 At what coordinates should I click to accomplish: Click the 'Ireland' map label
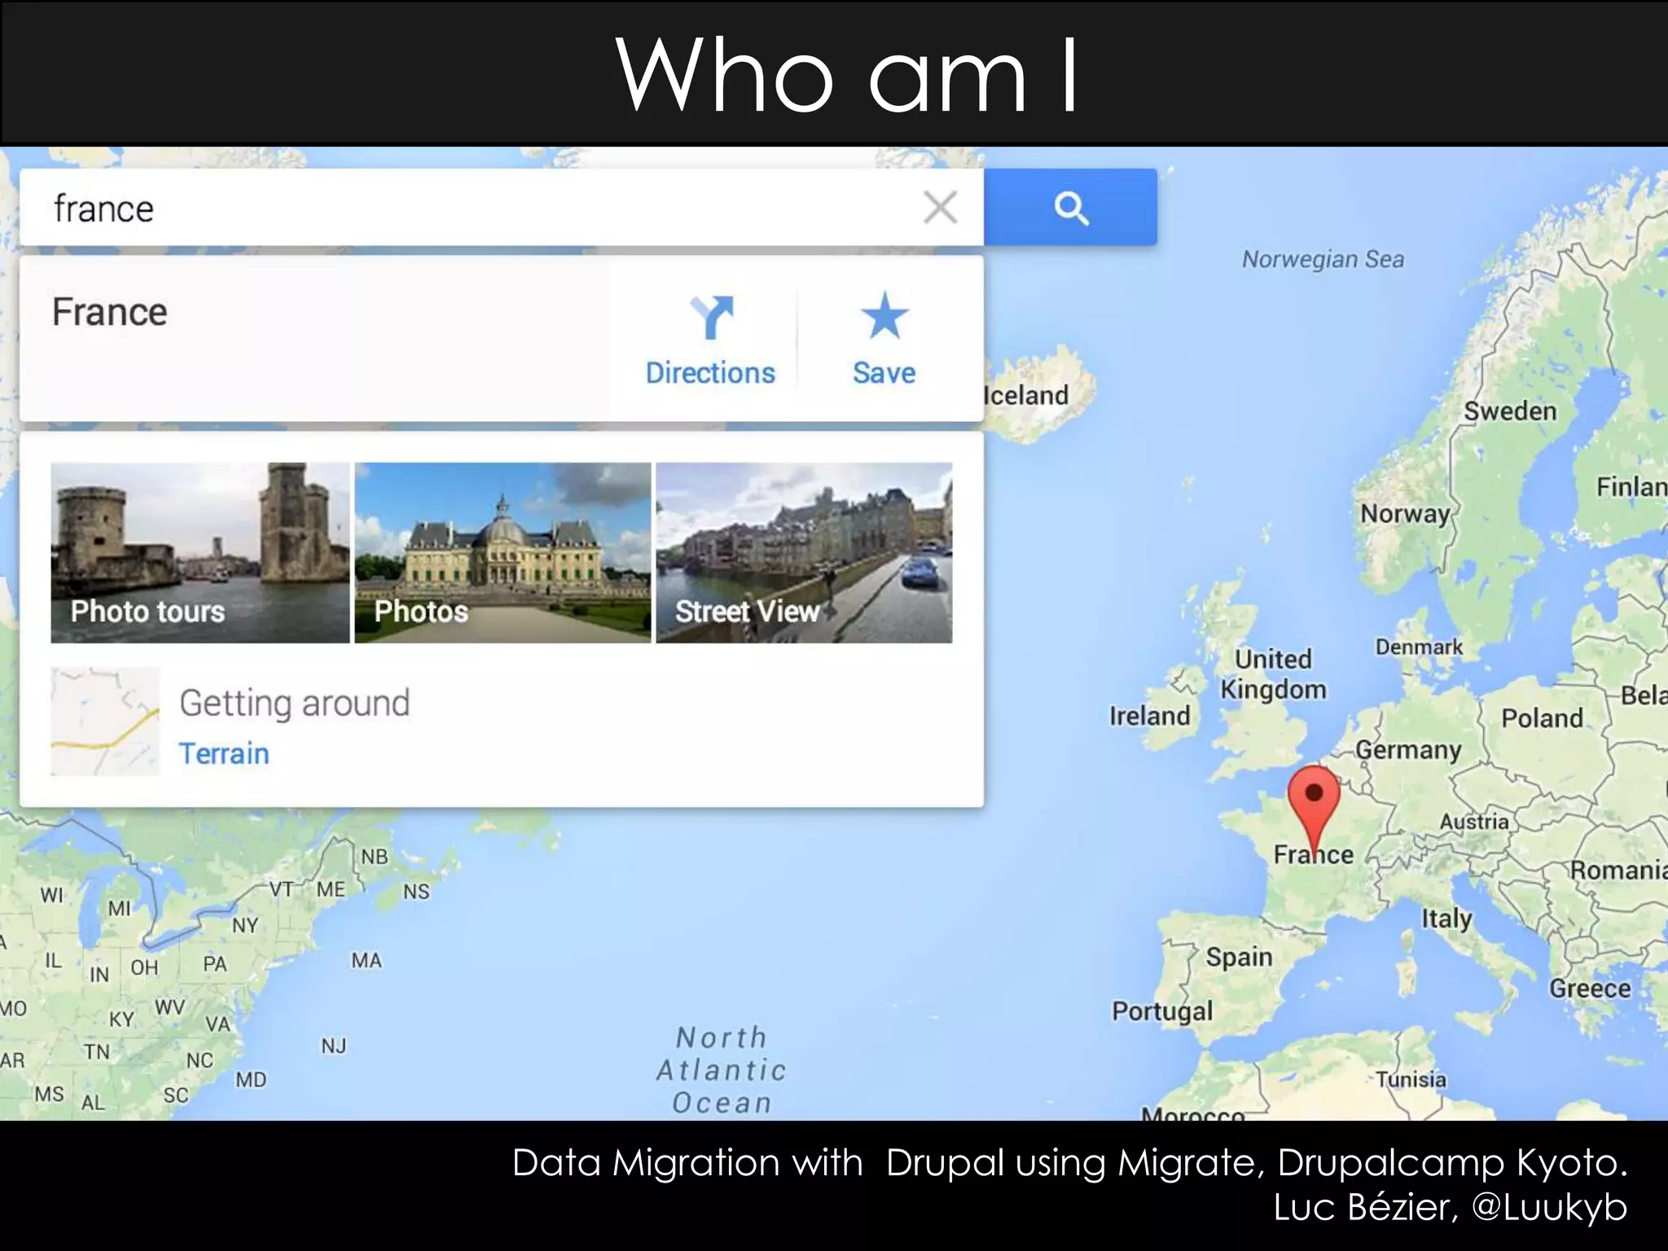[x=1150, y=716]
